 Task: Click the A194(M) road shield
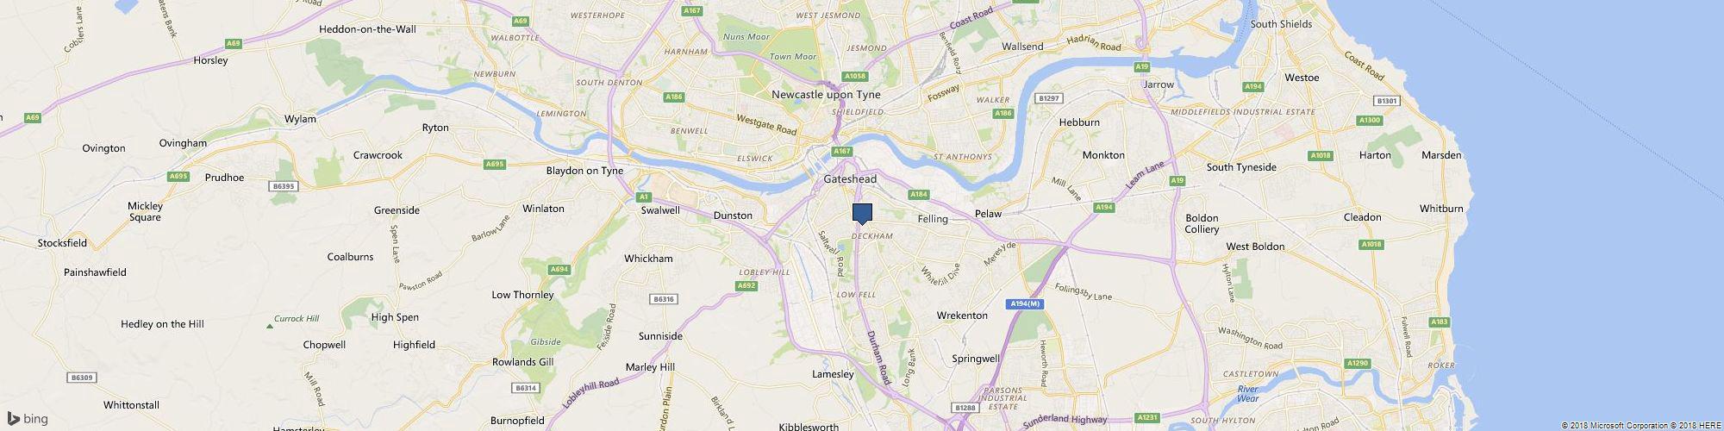[x=1025, y=303]
